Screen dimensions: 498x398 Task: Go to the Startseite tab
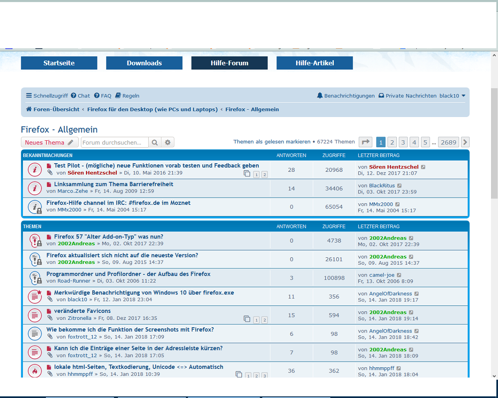pyautogui.click(x=59, y=63)
